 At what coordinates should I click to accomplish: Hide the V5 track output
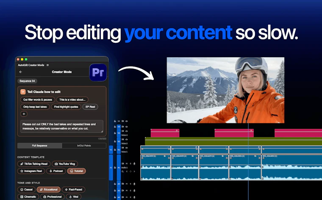127,121
